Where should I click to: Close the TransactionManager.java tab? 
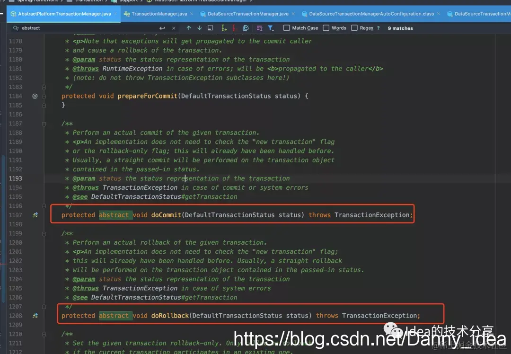tap(192, 14)
